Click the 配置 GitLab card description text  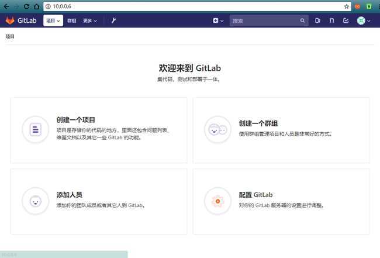click(x=281, y=205)
